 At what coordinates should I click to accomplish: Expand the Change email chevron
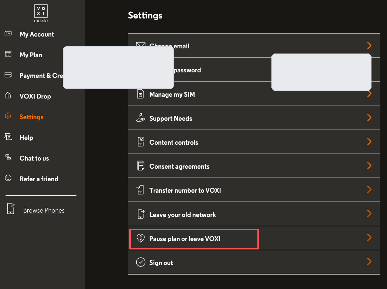click(369, 45)
